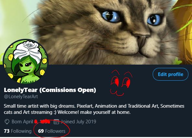This screenshot has width=192, height=138.
Task: Click the Born April birthday text
Action: pos(22,122)
